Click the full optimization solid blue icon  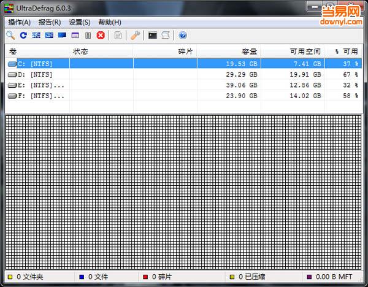(62, 36)
